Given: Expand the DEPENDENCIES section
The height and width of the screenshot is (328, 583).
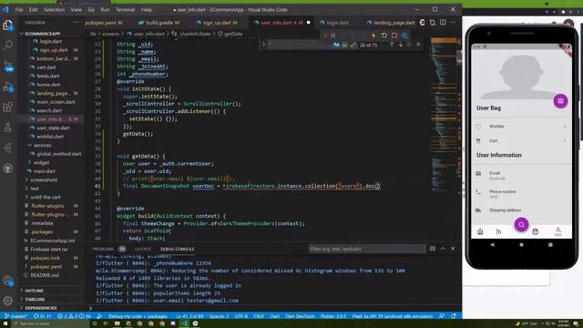Looking at the screenshot, I should pos(41,308).
